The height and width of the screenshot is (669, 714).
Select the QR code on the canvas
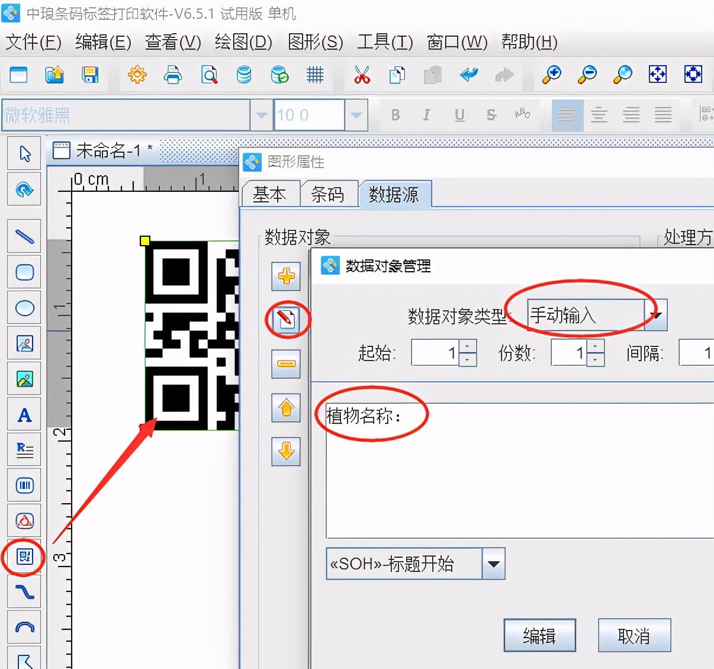point(192,336)
